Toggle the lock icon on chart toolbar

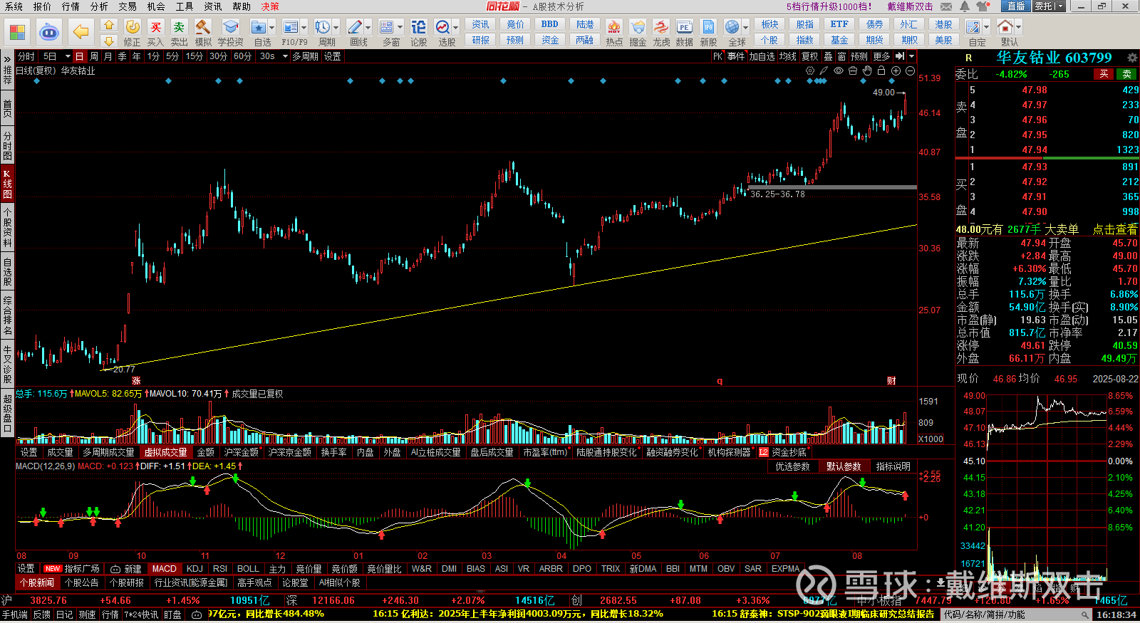click(881, 70)
